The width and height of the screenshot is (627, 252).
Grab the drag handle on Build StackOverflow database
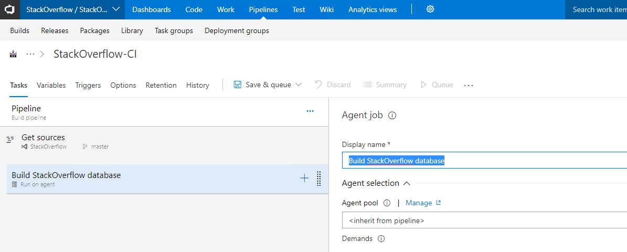[x=318, y=178]
